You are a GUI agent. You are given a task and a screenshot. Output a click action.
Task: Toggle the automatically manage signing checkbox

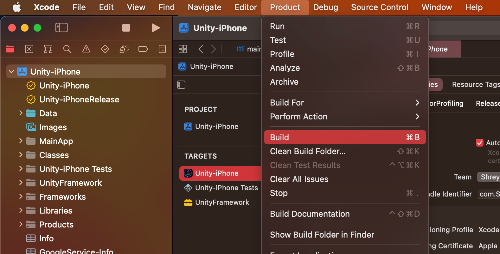(480, 143)
